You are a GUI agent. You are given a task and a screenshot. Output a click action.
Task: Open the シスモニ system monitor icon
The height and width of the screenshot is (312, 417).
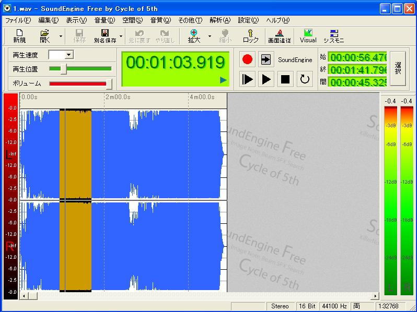[x=334, y=36]
